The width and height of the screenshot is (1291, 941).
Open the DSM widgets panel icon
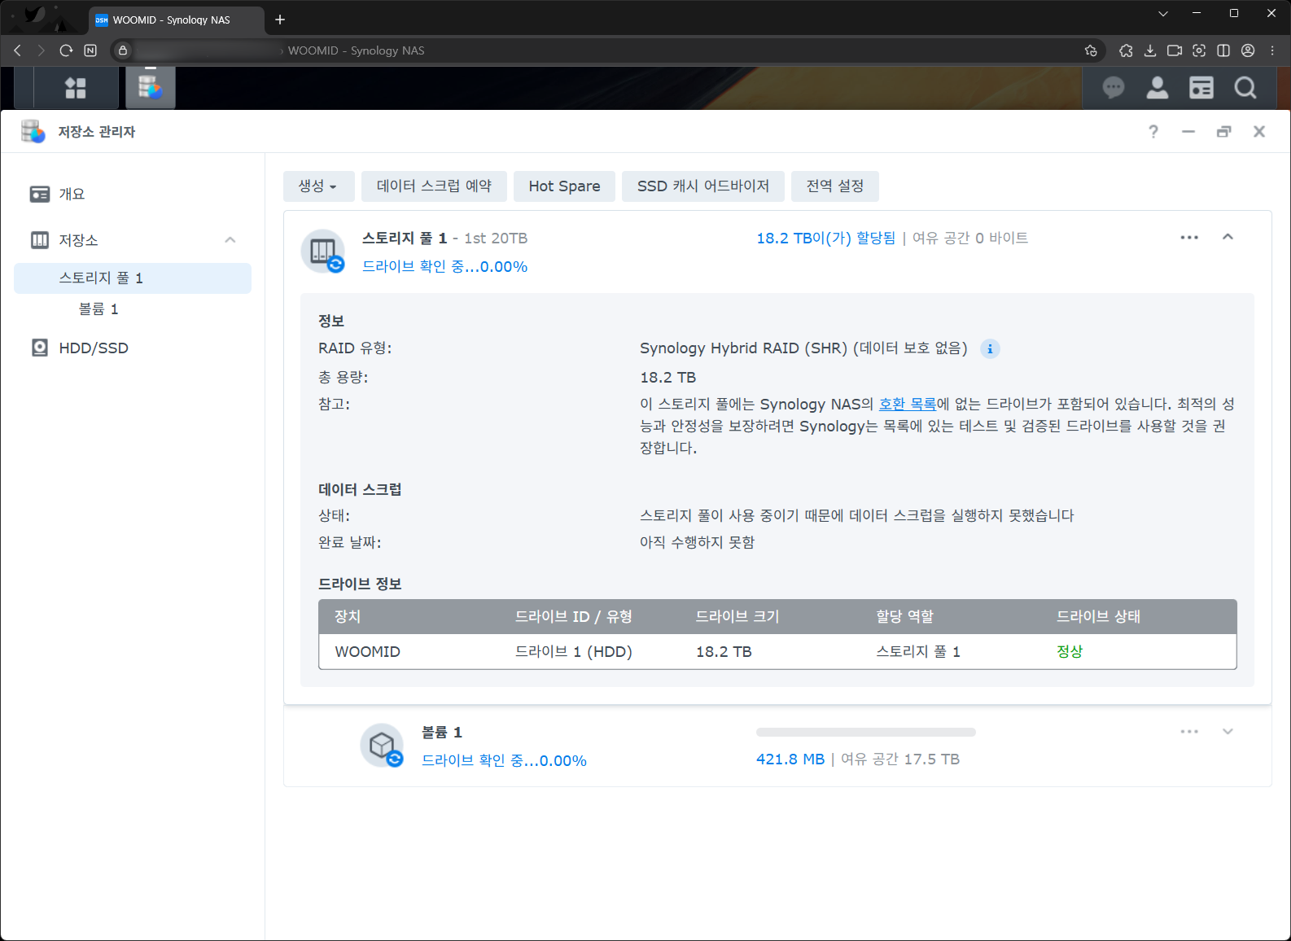point(1201,88)
